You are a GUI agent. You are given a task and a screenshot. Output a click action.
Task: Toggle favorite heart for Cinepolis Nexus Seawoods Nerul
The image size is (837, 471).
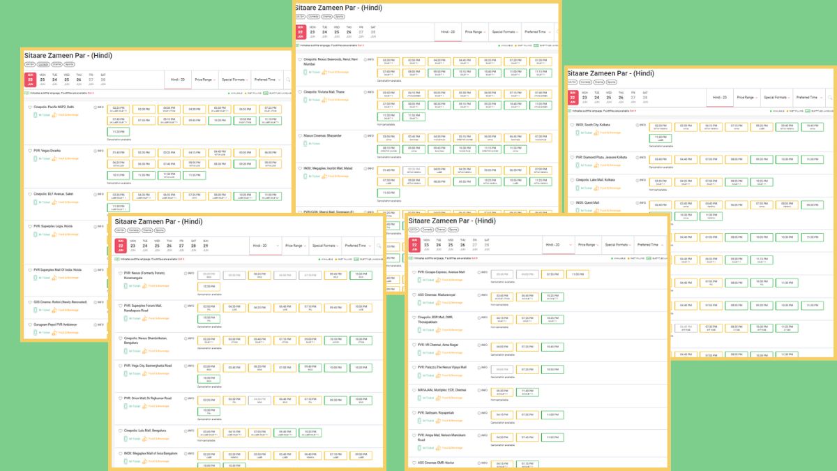300,59
